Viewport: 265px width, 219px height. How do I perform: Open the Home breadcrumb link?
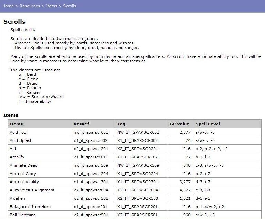coord(8,6)
